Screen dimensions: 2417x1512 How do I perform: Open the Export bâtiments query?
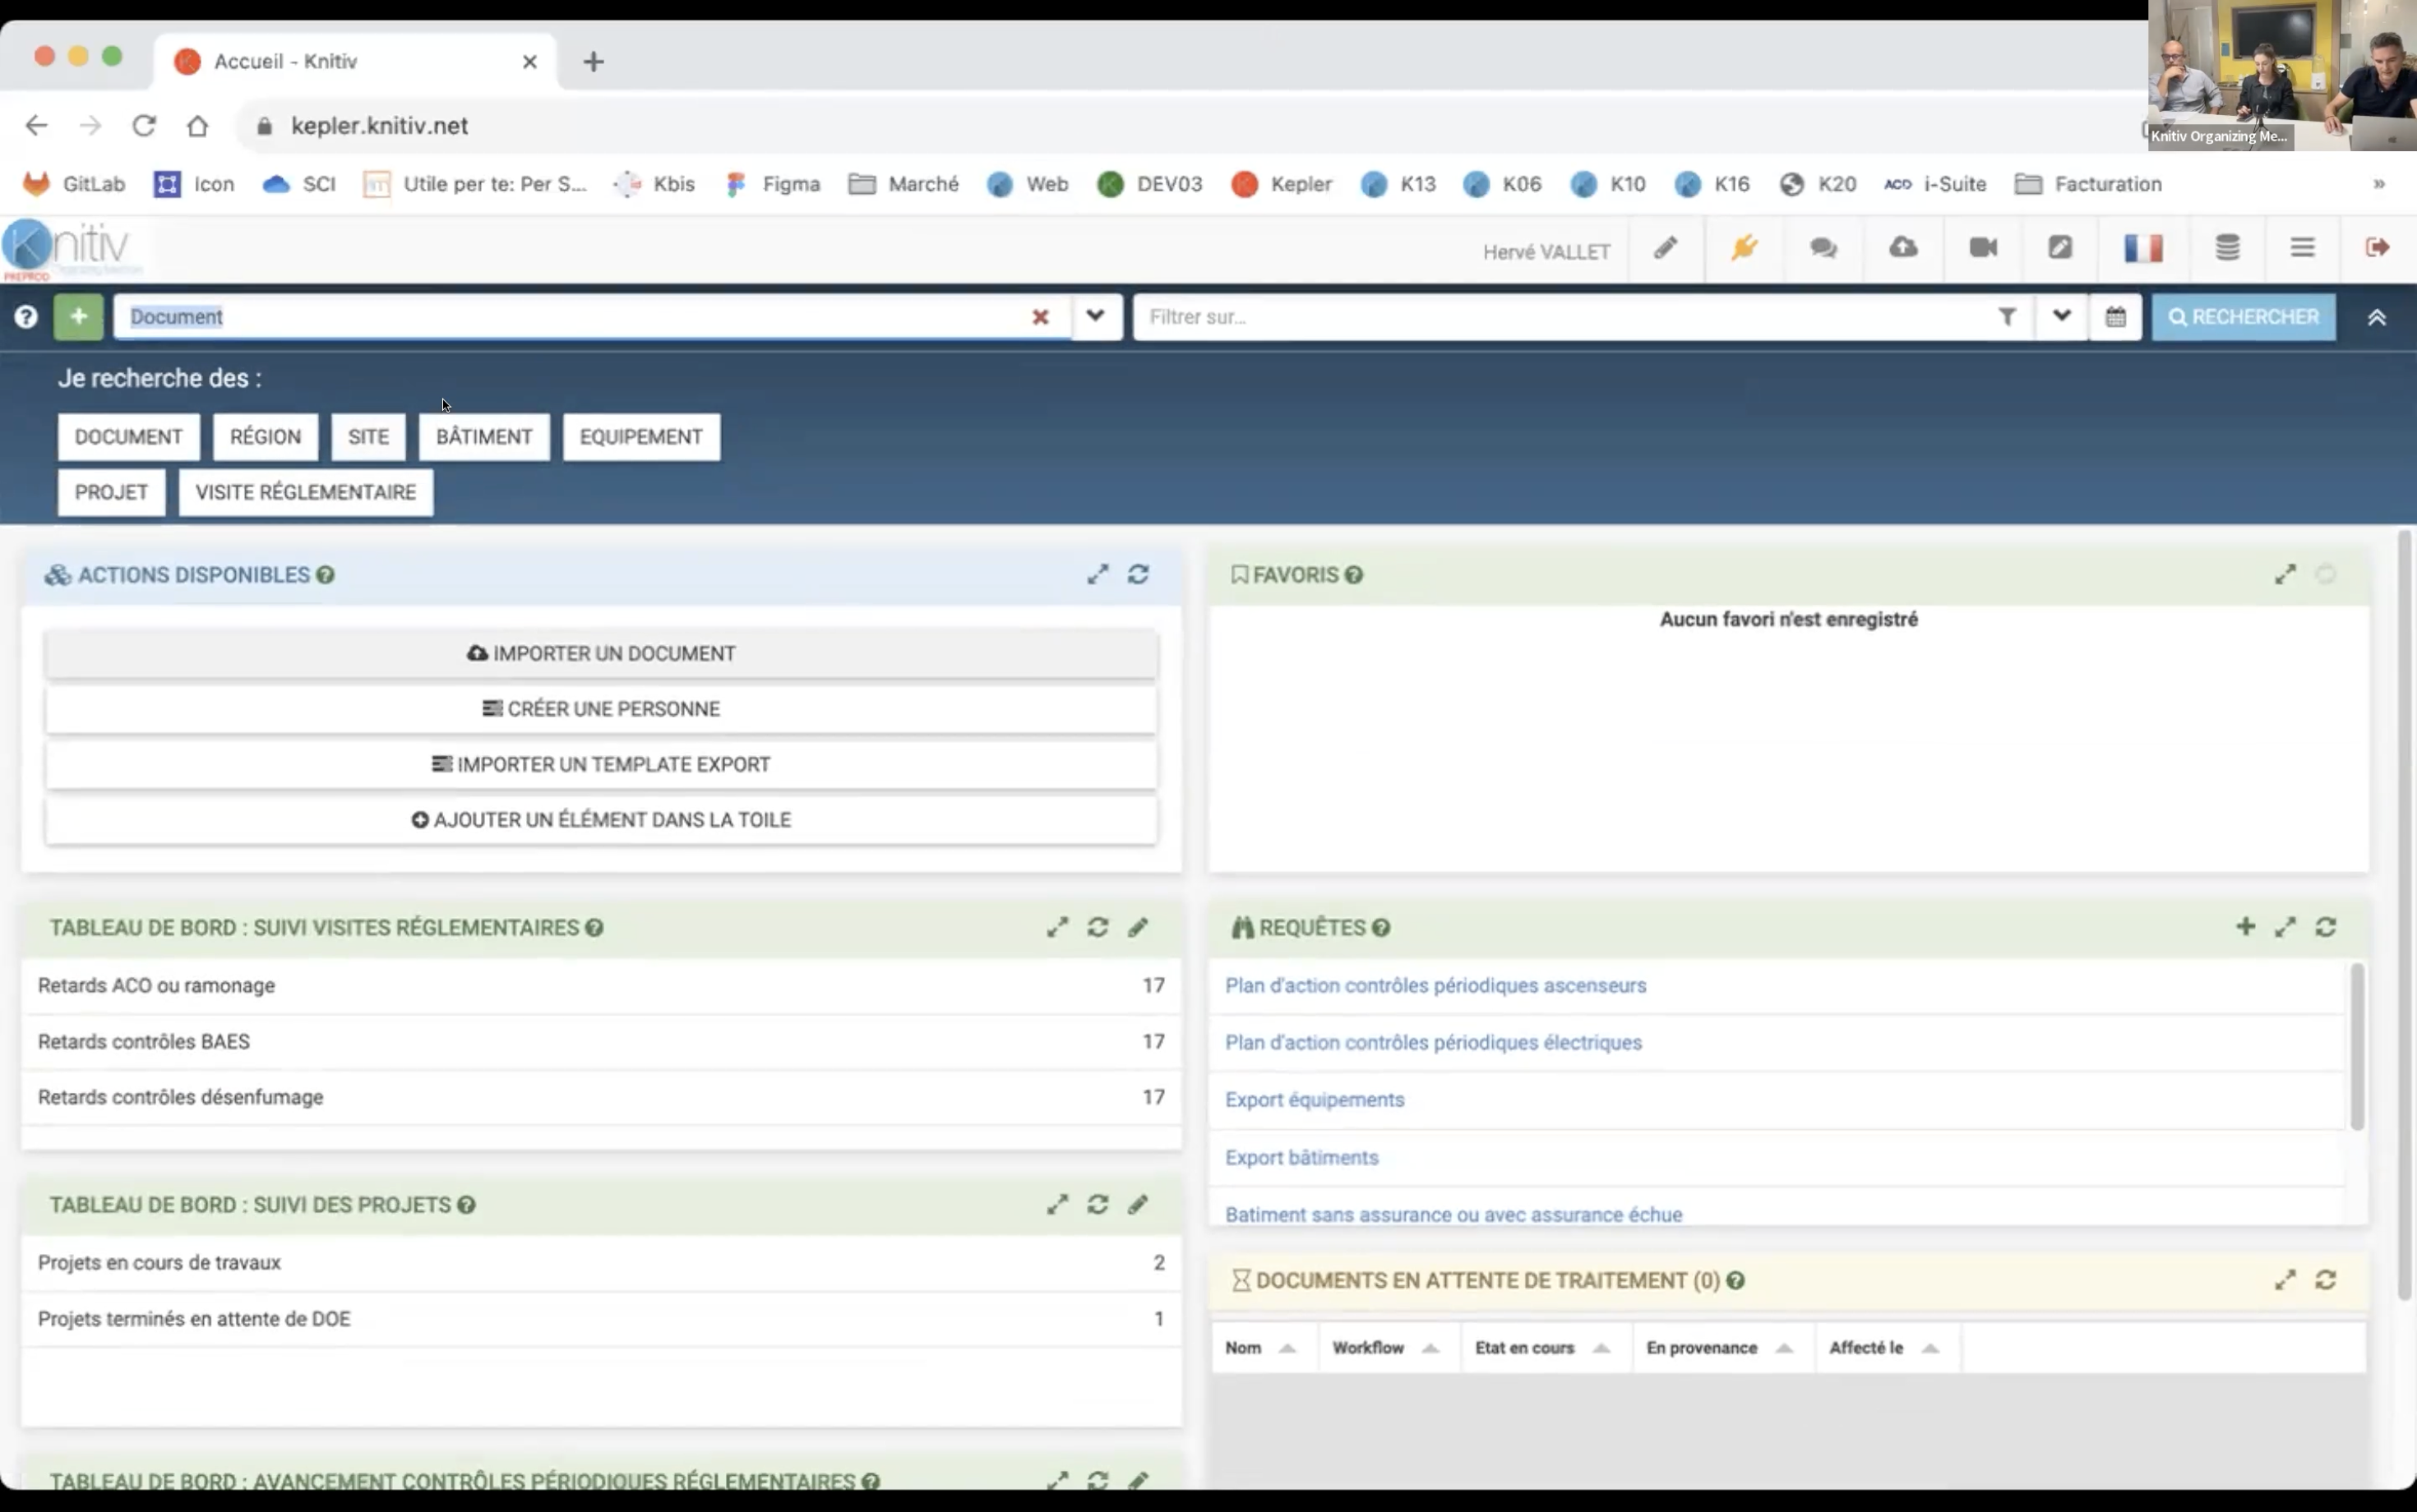[1301, 1157]
